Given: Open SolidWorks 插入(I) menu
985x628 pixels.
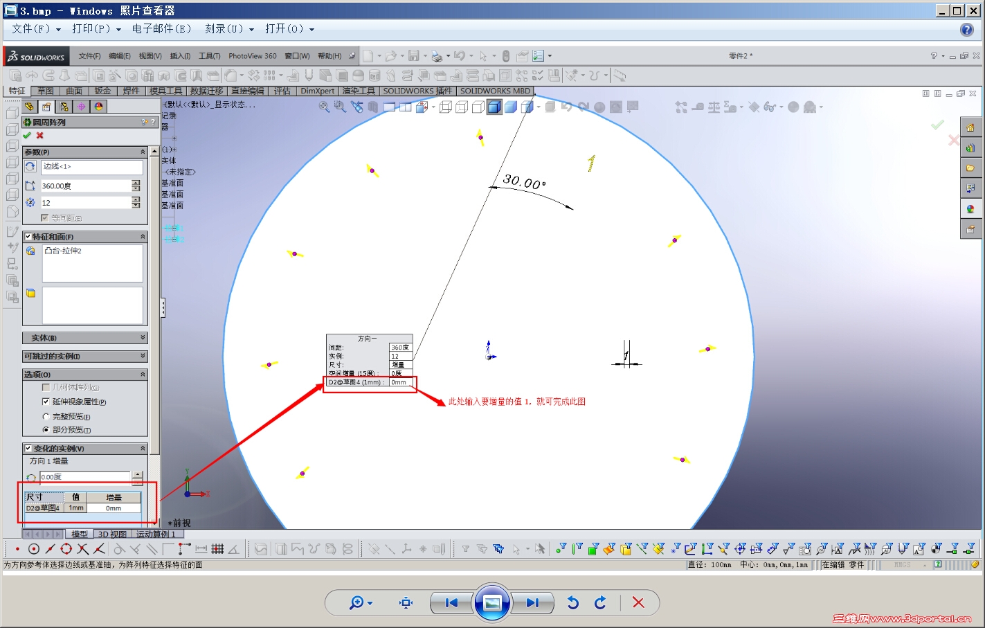Looking at the screenshot, I should pos(180,56).
